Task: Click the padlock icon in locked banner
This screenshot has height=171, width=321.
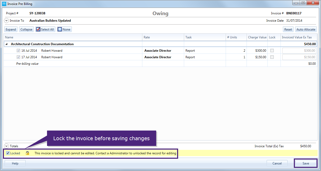Action: coord(27,153)
